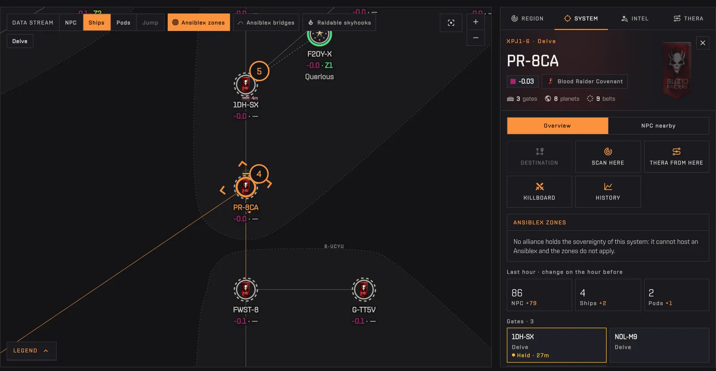The width and height of the screenshot is (716, 371).
Task: Switch data stream to Ships
Action: 97,22
